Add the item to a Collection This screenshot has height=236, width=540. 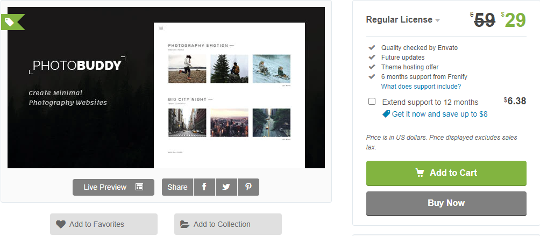point(228,224)
